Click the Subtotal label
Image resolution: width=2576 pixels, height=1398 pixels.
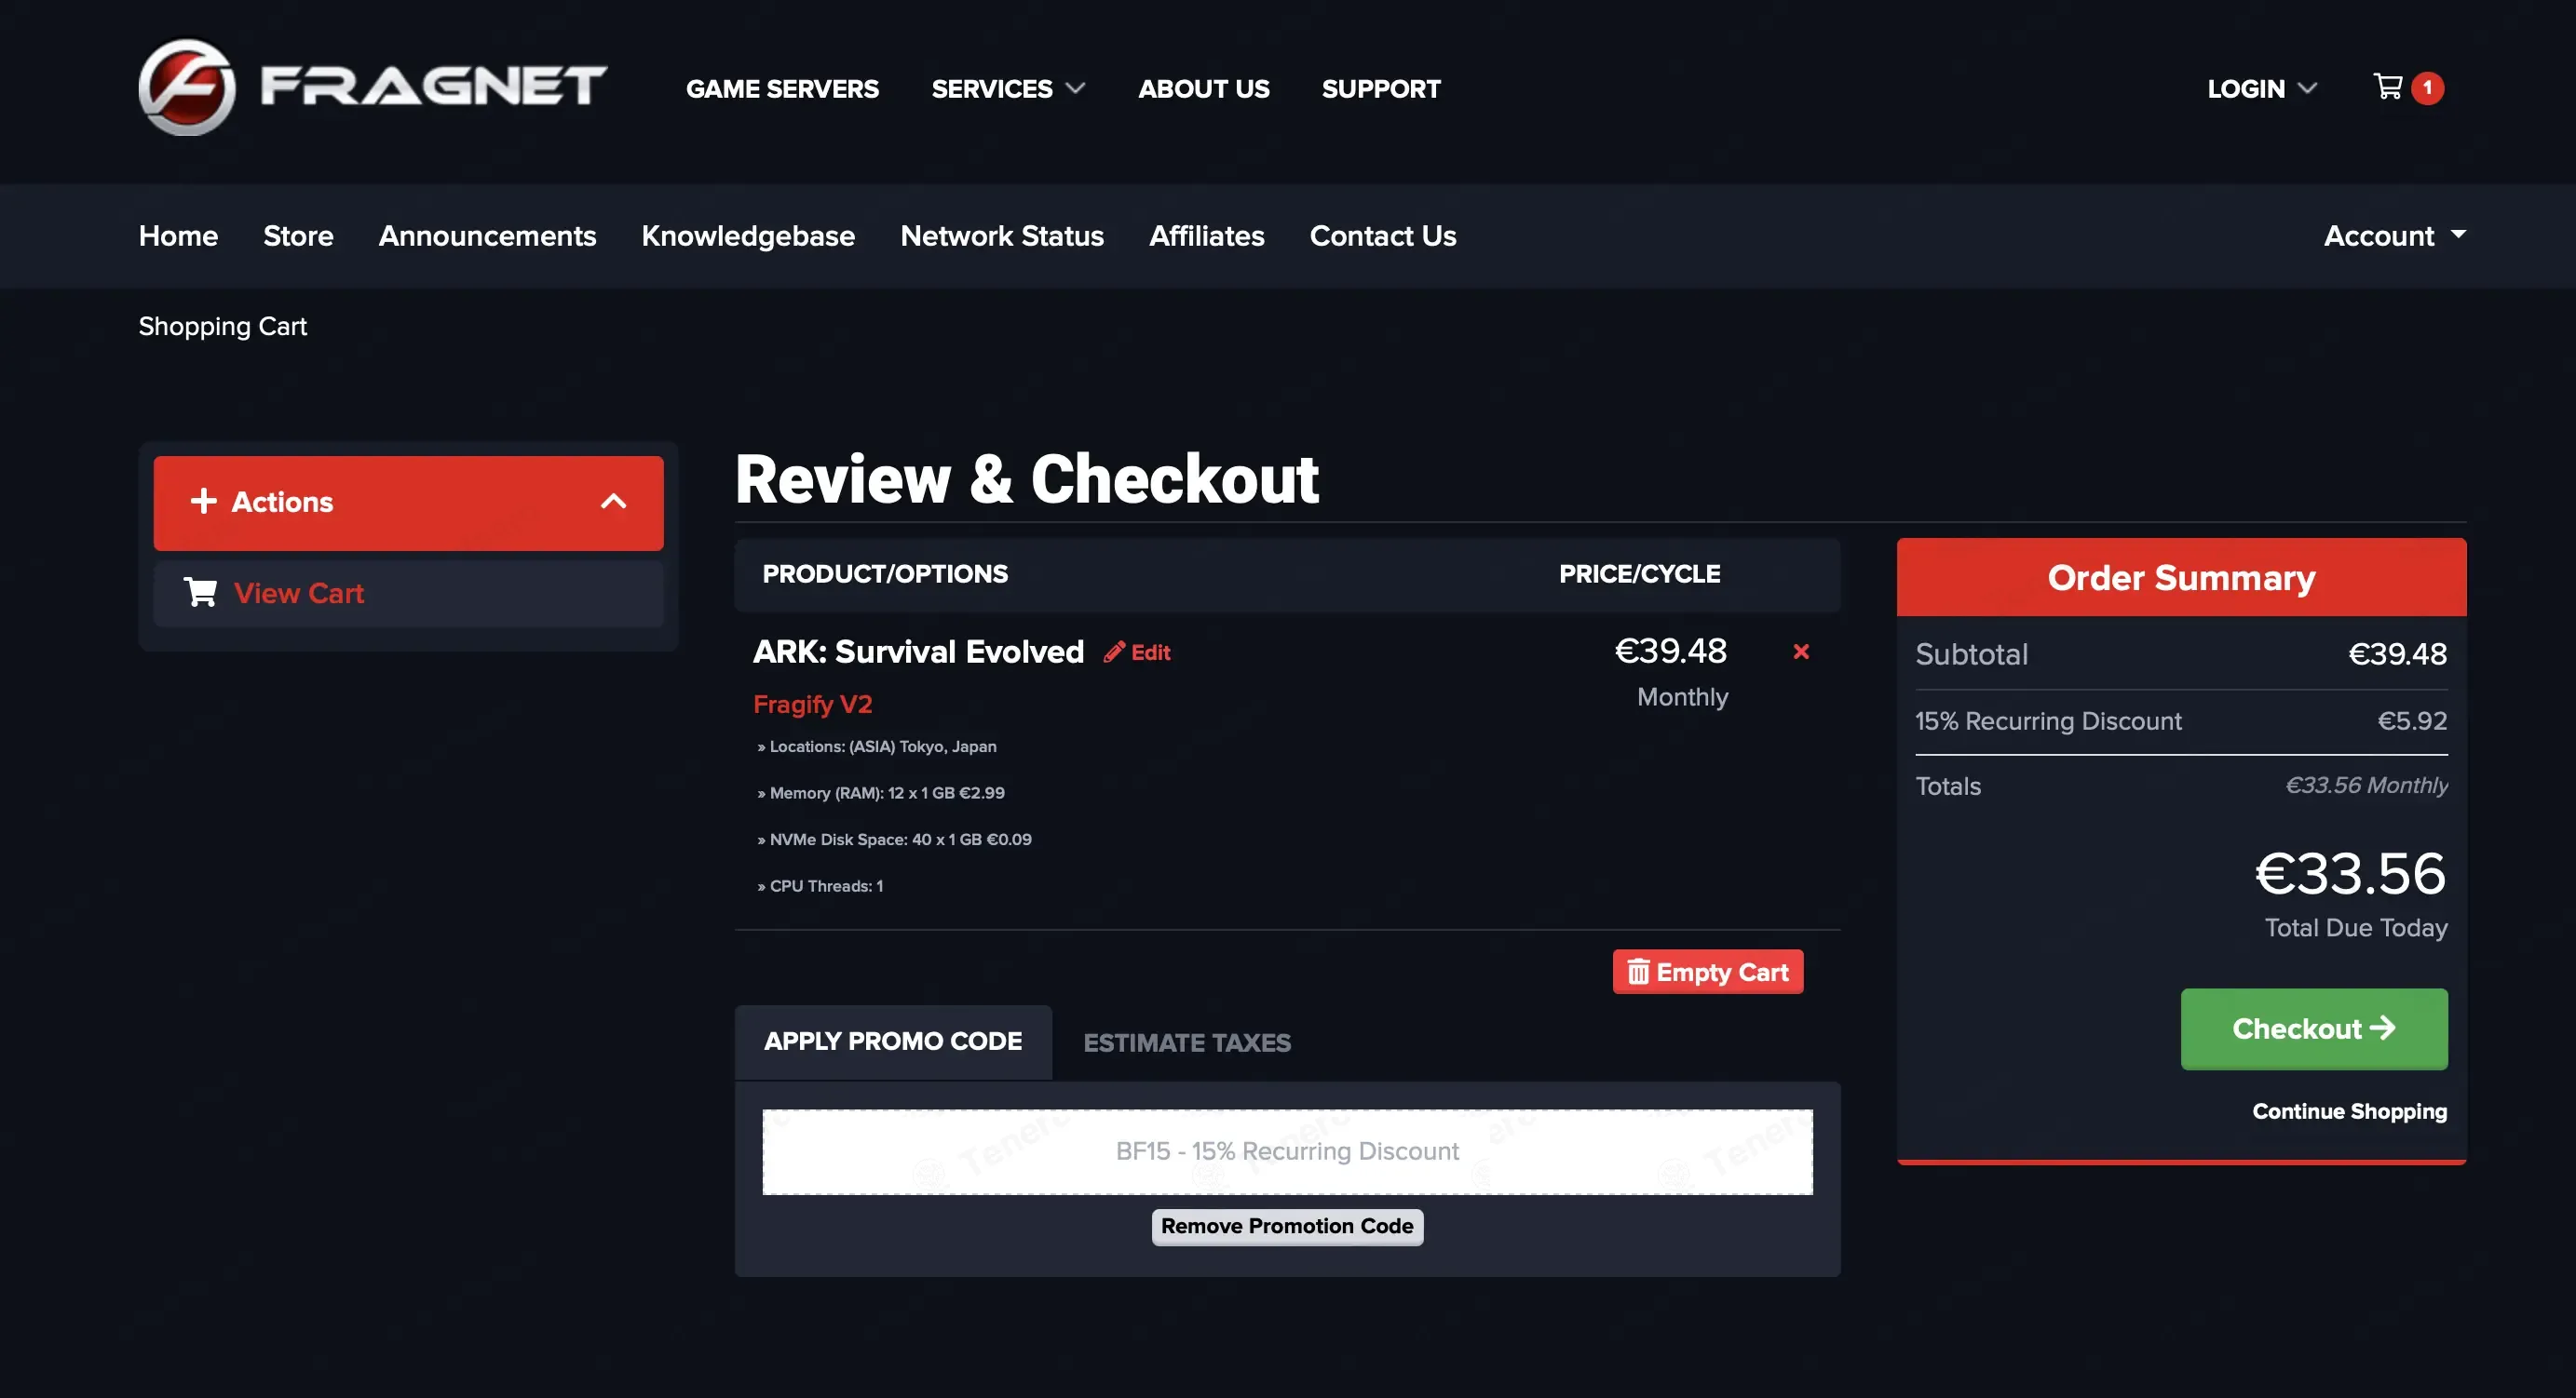(1970, 654)
